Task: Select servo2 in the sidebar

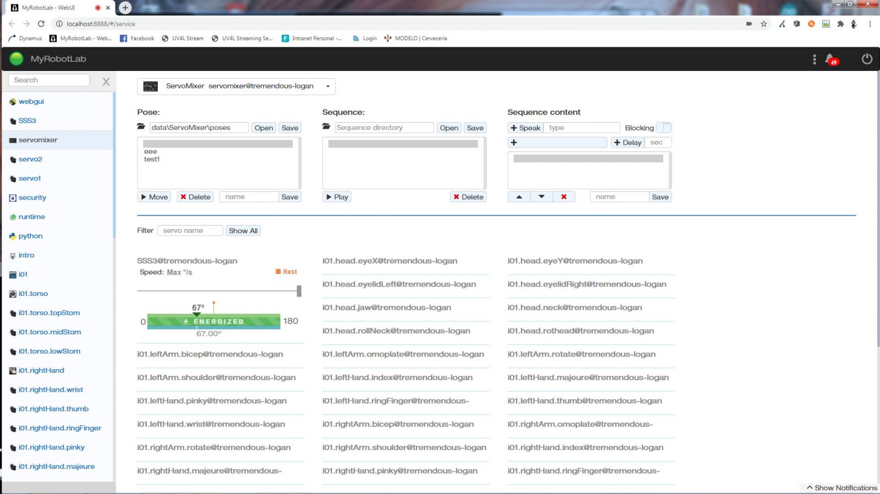Action: click(30, 159)
